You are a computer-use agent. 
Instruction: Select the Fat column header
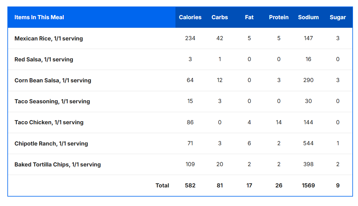249,17
